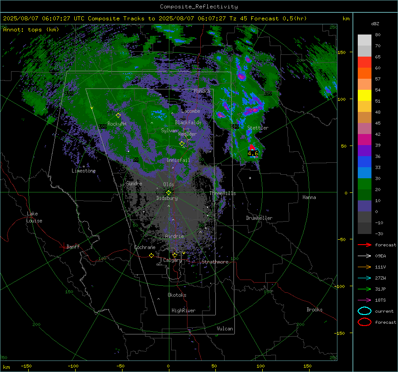398x372 pixels.
Task: Click the Okotoks city label
Action: (177, 295)
